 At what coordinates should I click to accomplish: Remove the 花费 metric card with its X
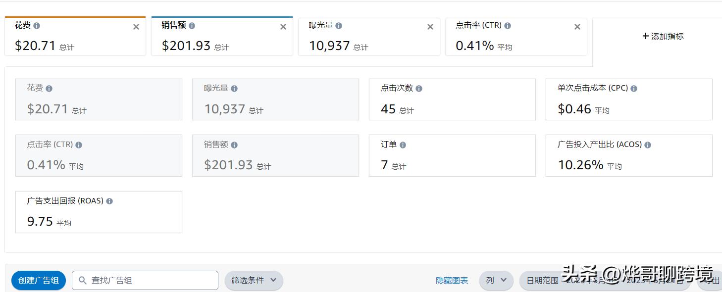136,27
